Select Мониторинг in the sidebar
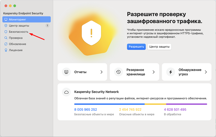Image resolution: width=216 pixels, height=137 pixels. (x=17, y=19)
